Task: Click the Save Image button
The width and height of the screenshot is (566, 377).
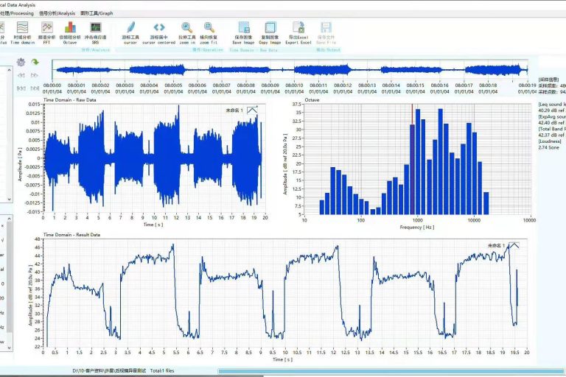Action: (x=243, y=29)
